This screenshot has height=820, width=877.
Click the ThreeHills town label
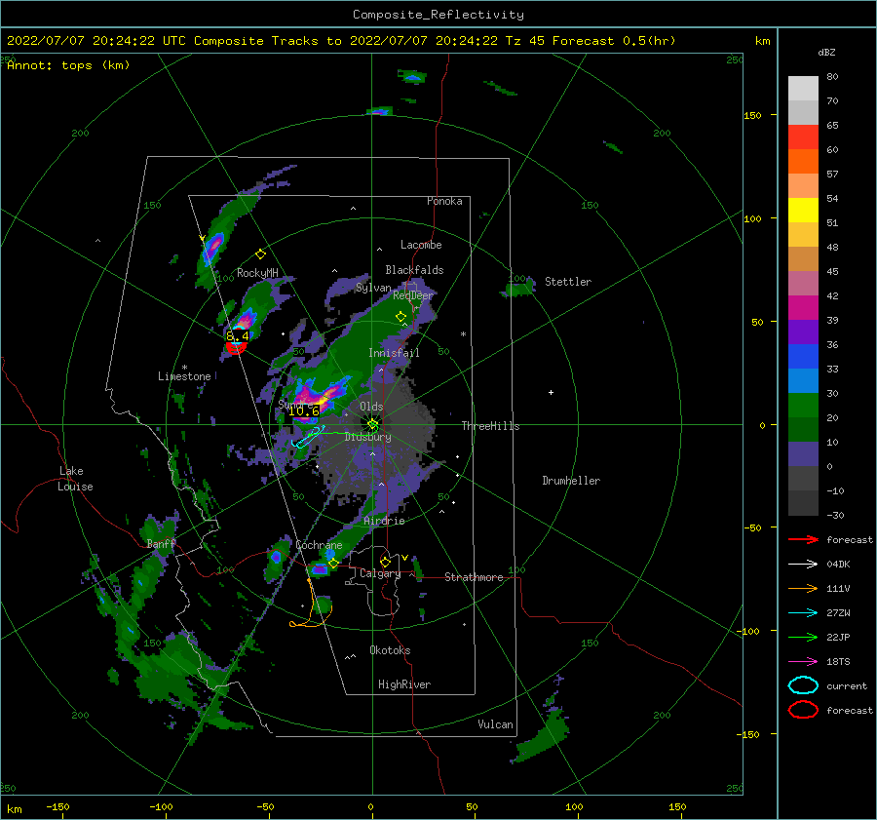[x=490, y=426]
